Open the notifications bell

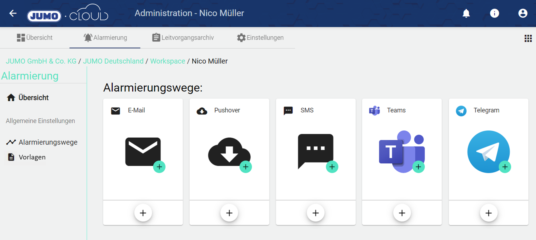(x=466, y=13)
